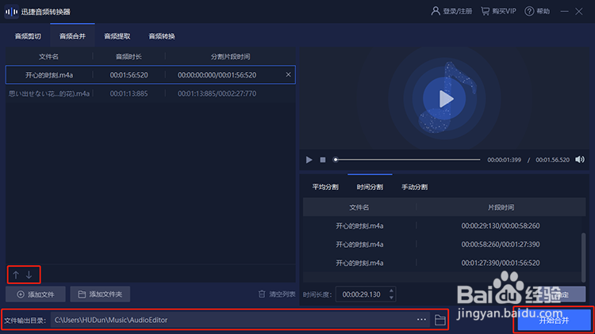The width and height of the screenshot is (595, 334).
Task: Stop playback with the square stop button
Action: click(x=323, y=160)
